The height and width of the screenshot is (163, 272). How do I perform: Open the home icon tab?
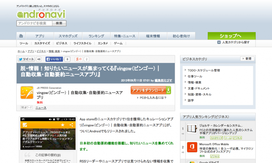[21, 36]
